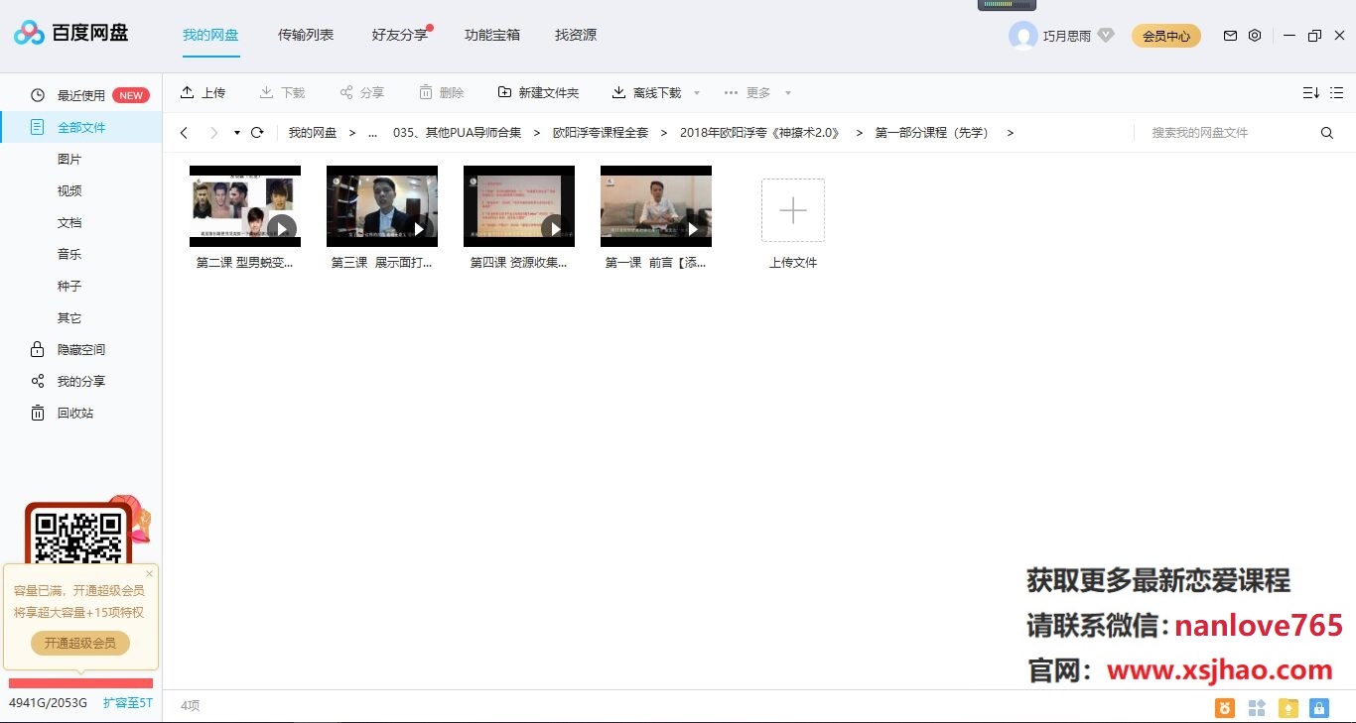Open the 好友分享 tab
This screenshot has width=1356, height=723.
[x=400, y=35]
